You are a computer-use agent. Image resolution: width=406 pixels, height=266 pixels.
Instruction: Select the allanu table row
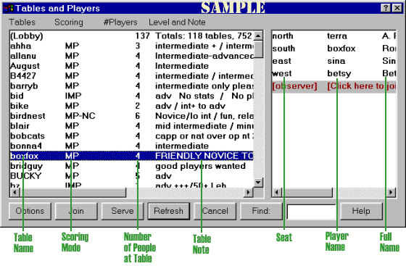[x=131, y=56]
